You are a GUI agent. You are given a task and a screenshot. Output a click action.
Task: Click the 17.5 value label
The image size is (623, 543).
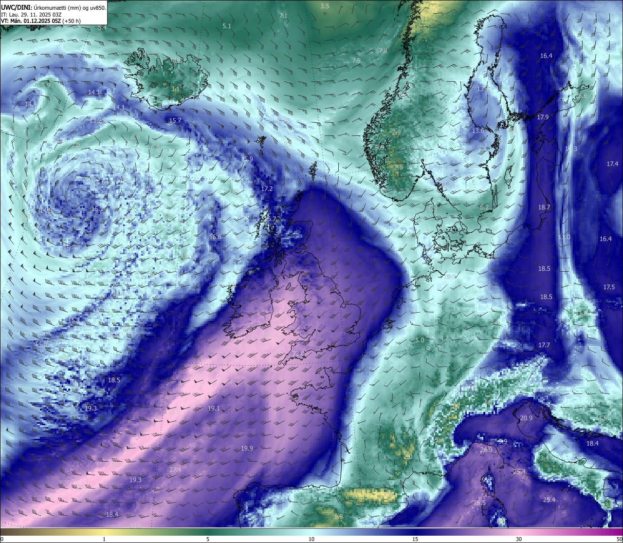tap(609, 287)
